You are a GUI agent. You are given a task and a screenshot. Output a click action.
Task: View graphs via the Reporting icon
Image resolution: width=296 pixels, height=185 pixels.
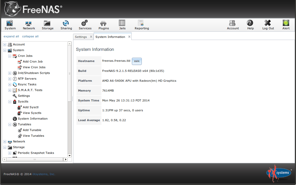[141, 25]
